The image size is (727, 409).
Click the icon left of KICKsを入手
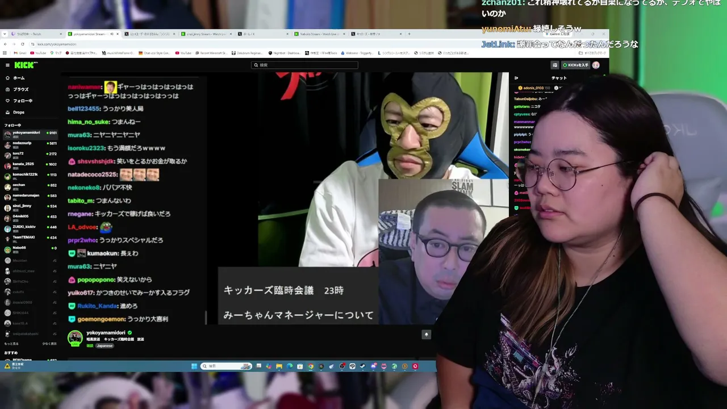tap(555, 65)
